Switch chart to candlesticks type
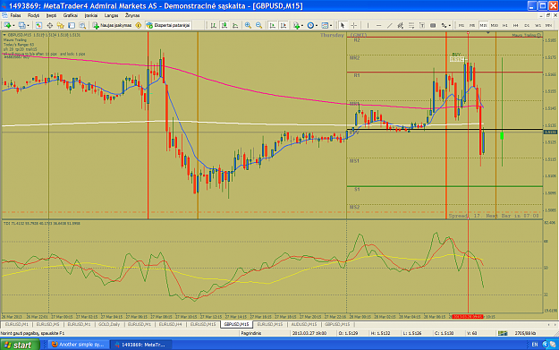Image resolution: width=559 pixels, height=350 pixels. tap(224, 25)
